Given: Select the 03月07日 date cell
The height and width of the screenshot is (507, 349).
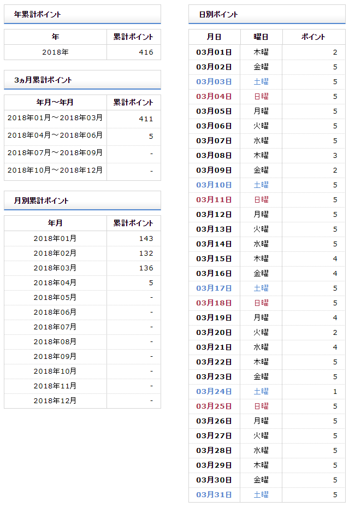Looking at the screenshot, I should pyautogui.click(x=214, y=140).
